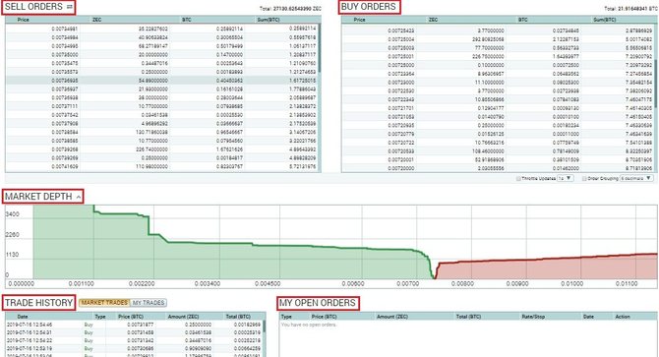Click Total (BTC) header in Trade History
Screen dimensions: 659x357
(238, 317)
